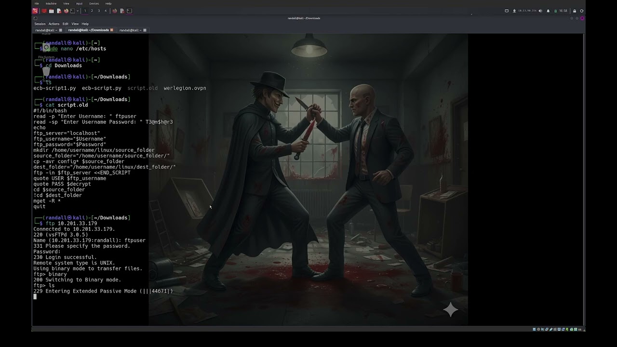Screen dimensions: 617x347
Task: Switch to workspace 1
Action: [x=85, y=11]
